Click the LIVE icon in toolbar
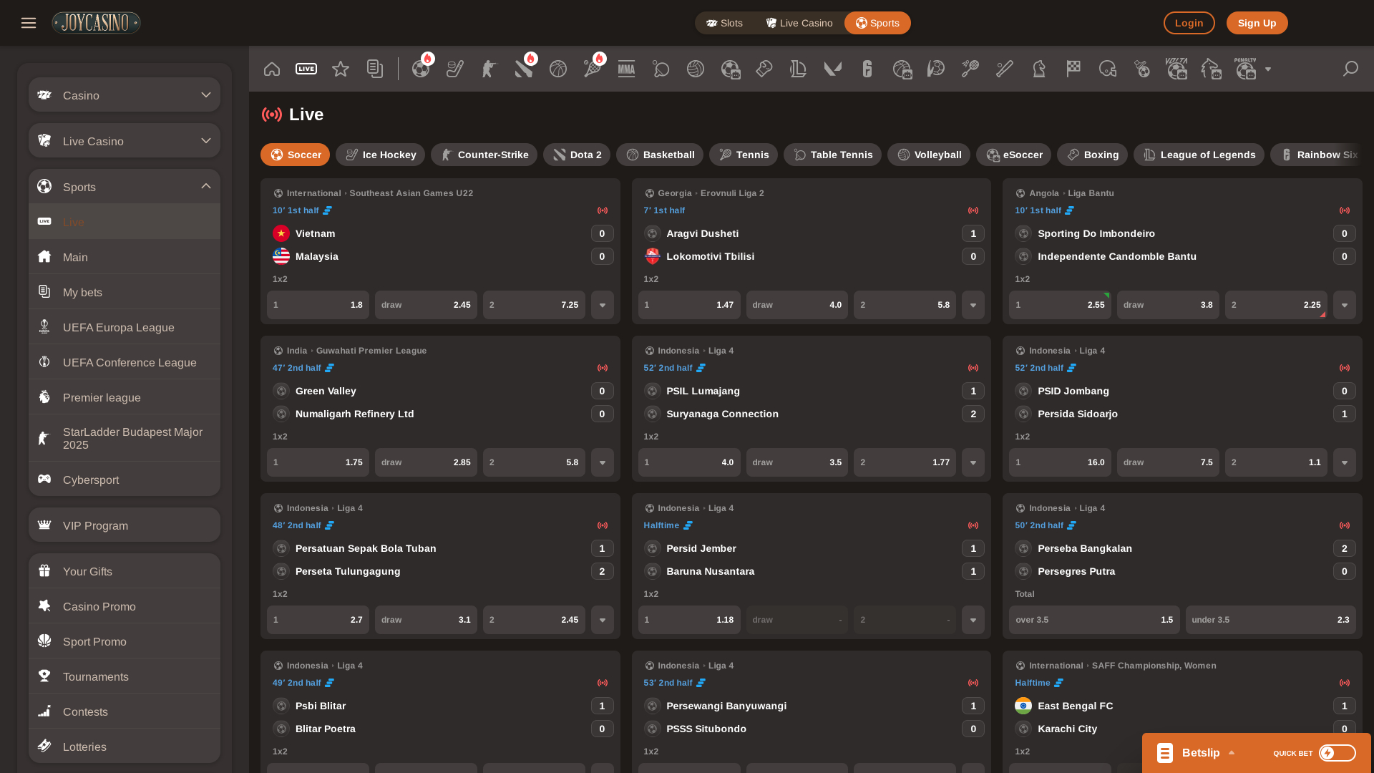The height and width of the screenshot is (773, 1374). click(306, 69)
